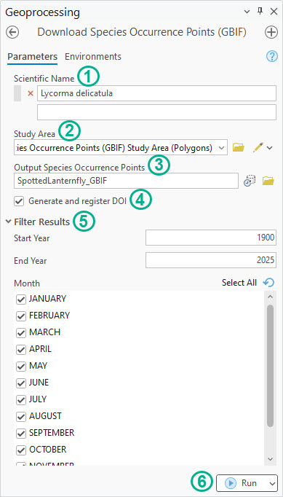Viewport: 283px width, 497px height.
Task: Open dropdown arrow next to pencil icon
Action: coord(270,148)
